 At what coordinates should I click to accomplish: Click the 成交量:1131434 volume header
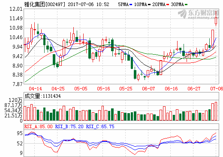click(42, 96)
